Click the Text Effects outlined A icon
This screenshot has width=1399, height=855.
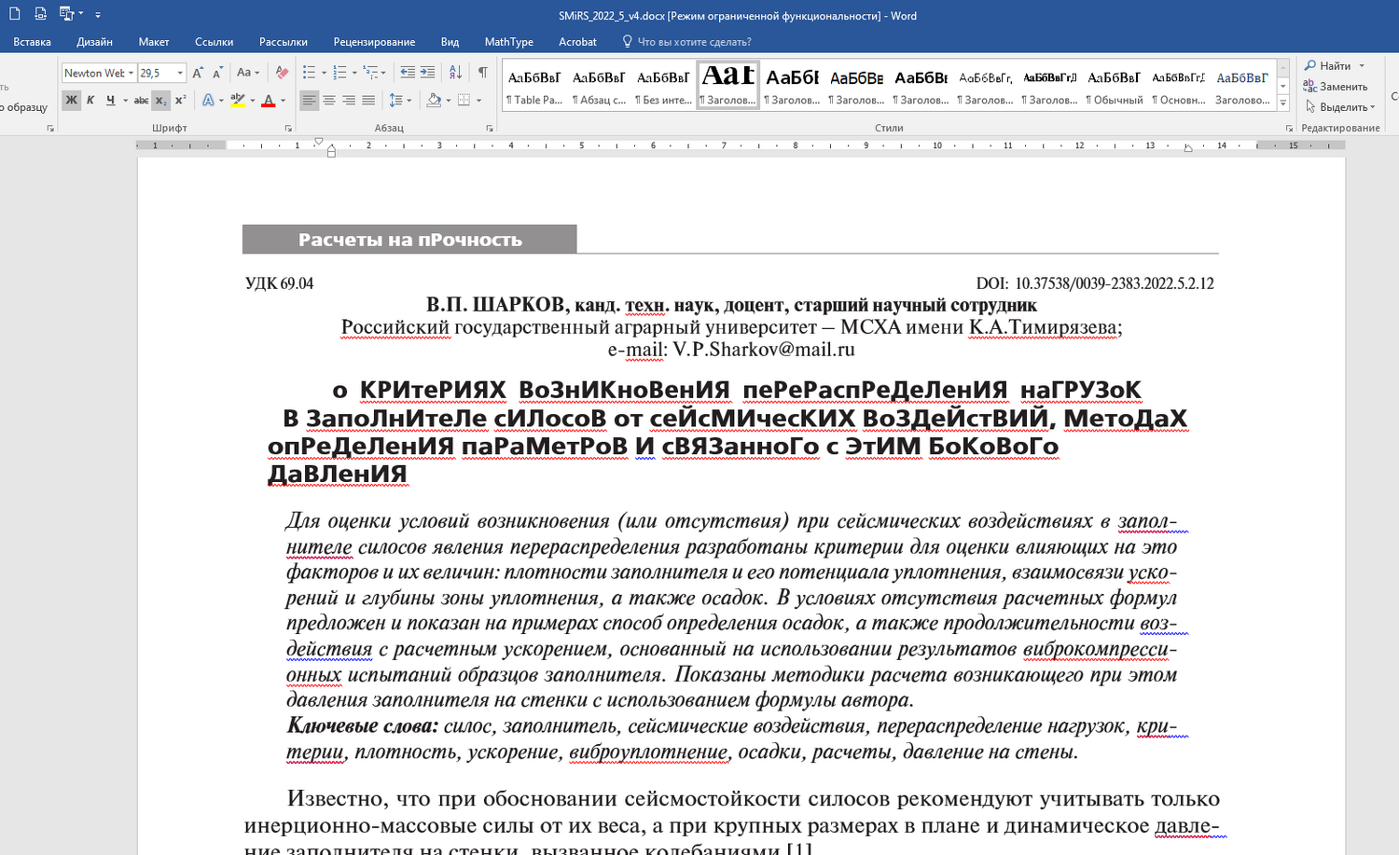pos(208,101)
